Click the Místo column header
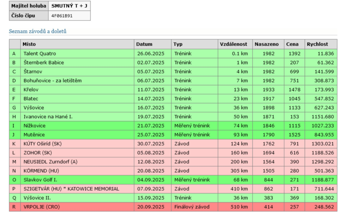The height and width of the screenshot is (216, 343). 30,44
